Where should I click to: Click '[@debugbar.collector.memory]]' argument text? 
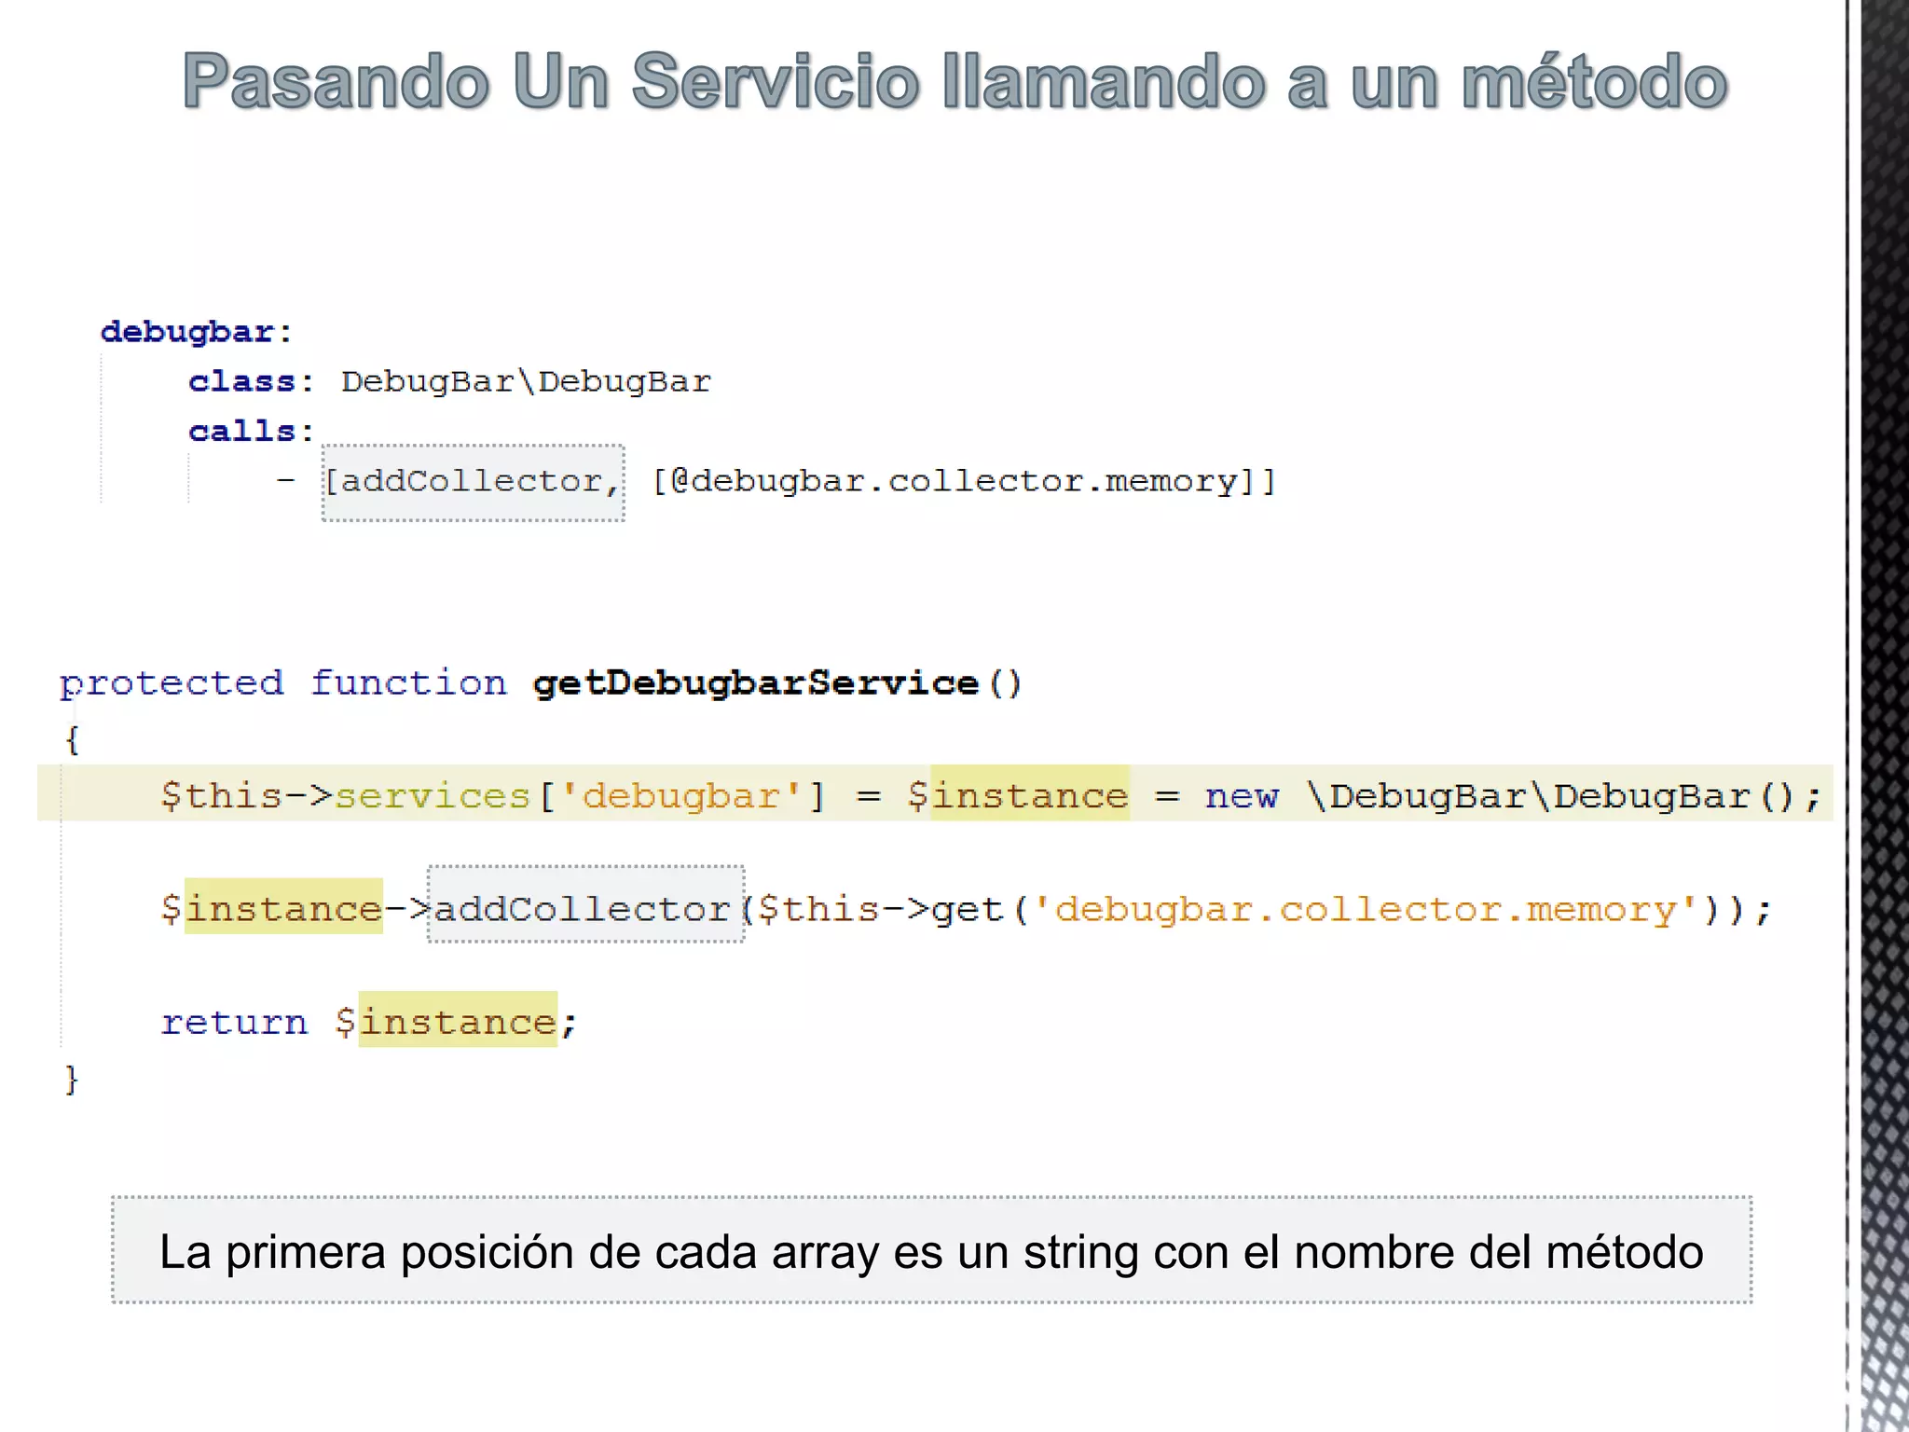[963, 481]
